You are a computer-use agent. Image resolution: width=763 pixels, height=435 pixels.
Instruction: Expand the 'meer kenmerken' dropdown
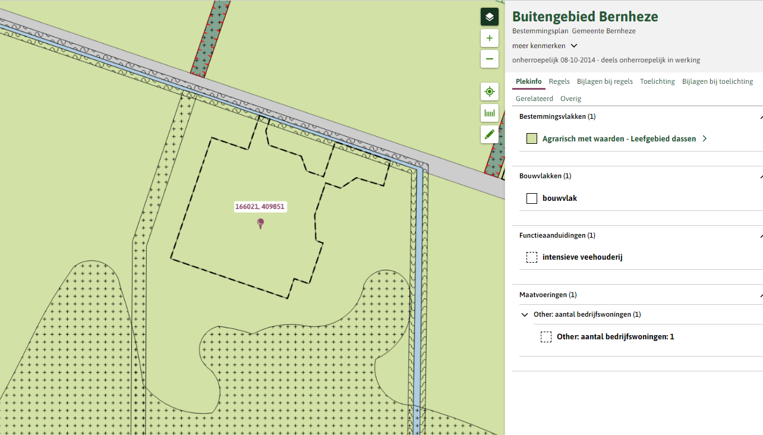click(545, 46)
